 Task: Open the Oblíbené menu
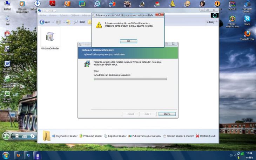(75, 15)
